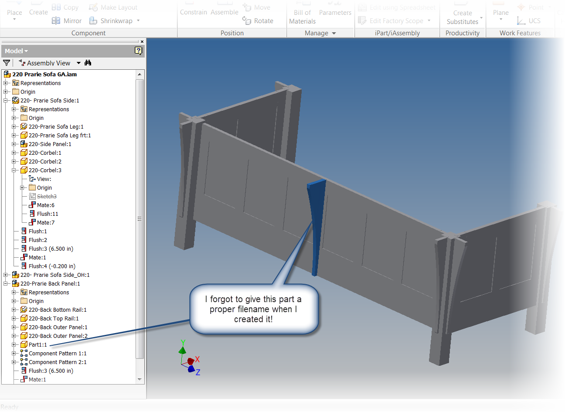565x412 pixels.
Task: Click the Part1:1 part icon
Action: click(x=24, y=344)
